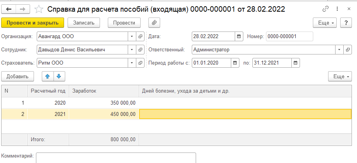Open the table's Еще menu
357x163 pixels.
340,76
